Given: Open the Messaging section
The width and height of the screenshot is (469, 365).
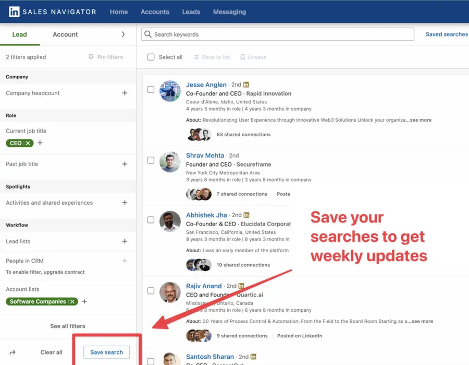Looking at the screenshot, I should coord(229,11).
